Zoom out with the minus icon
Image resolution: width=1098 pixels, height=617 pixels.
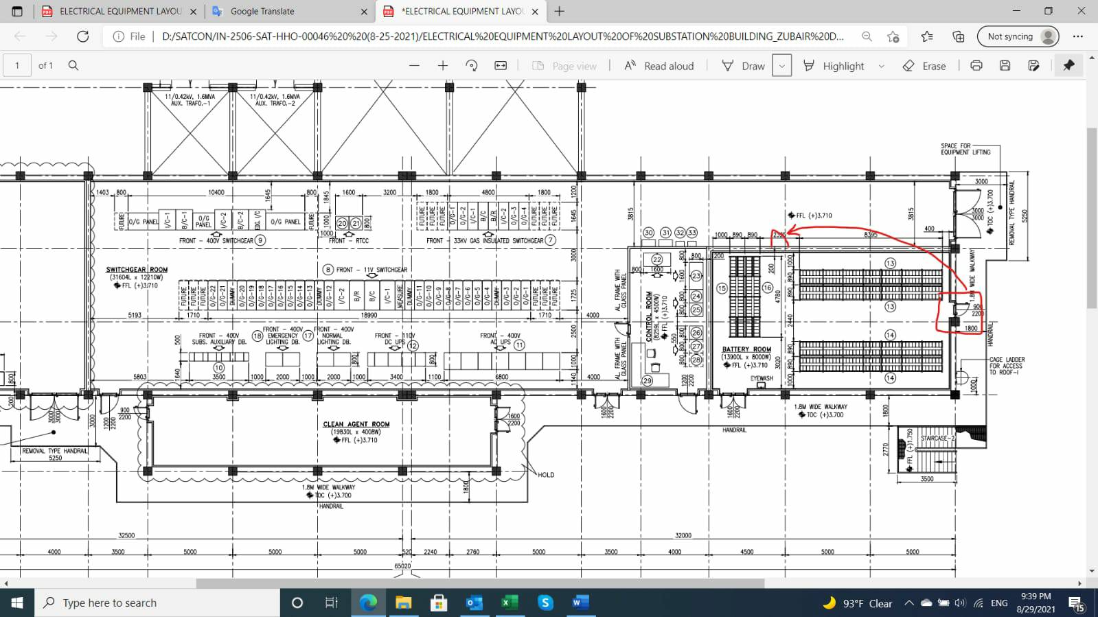[x=414, y=66]
